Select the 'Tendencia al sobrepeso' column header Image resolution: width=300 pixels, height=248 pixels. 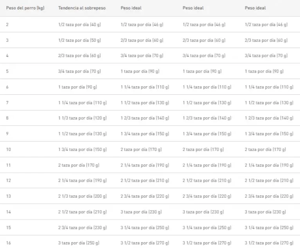[82, 8]
